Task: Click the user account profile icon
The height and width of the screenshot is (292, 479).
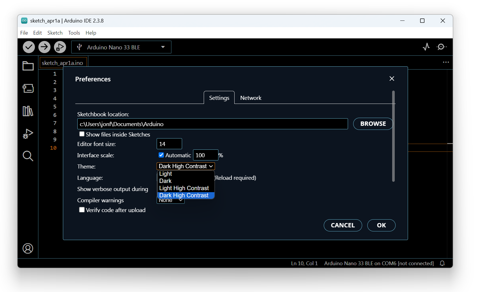Action: pyautogui.click(x=28, y=248)
